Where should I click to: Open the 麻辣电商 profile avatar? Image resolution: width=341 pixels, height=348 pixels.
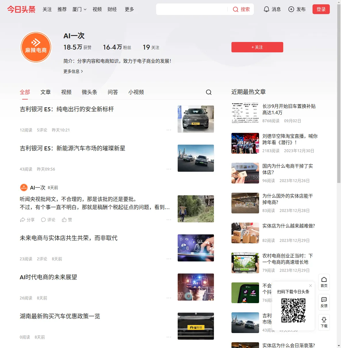coord(36,47)
